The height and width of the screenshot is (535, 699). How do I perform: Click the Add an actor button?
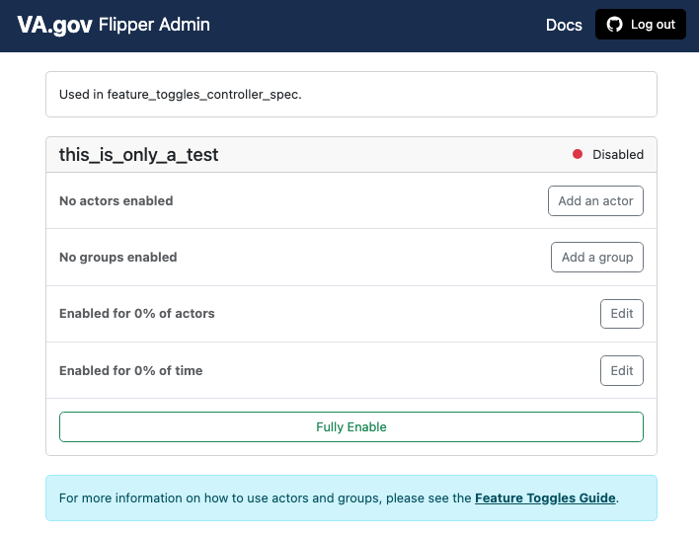(x=595, y=201)
